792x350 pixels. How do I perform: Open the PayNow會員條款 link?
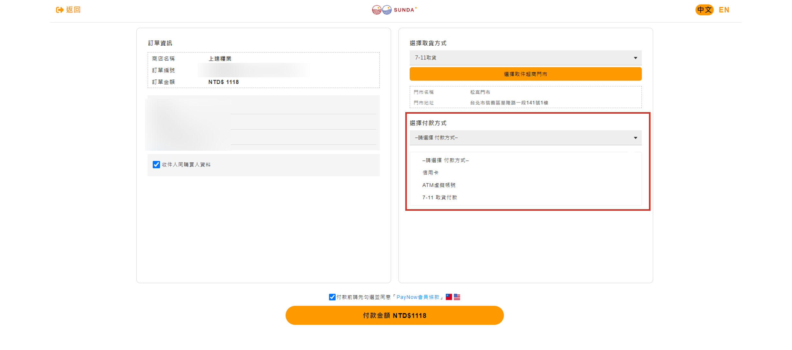pos(418,297)
